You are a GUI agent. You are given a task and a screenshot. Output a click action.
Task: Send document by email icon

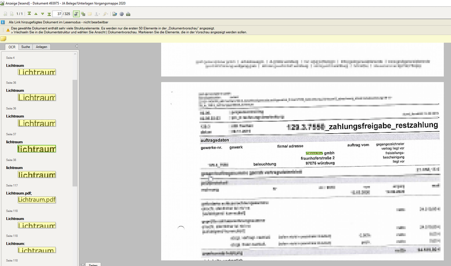(x=121, y=14)
